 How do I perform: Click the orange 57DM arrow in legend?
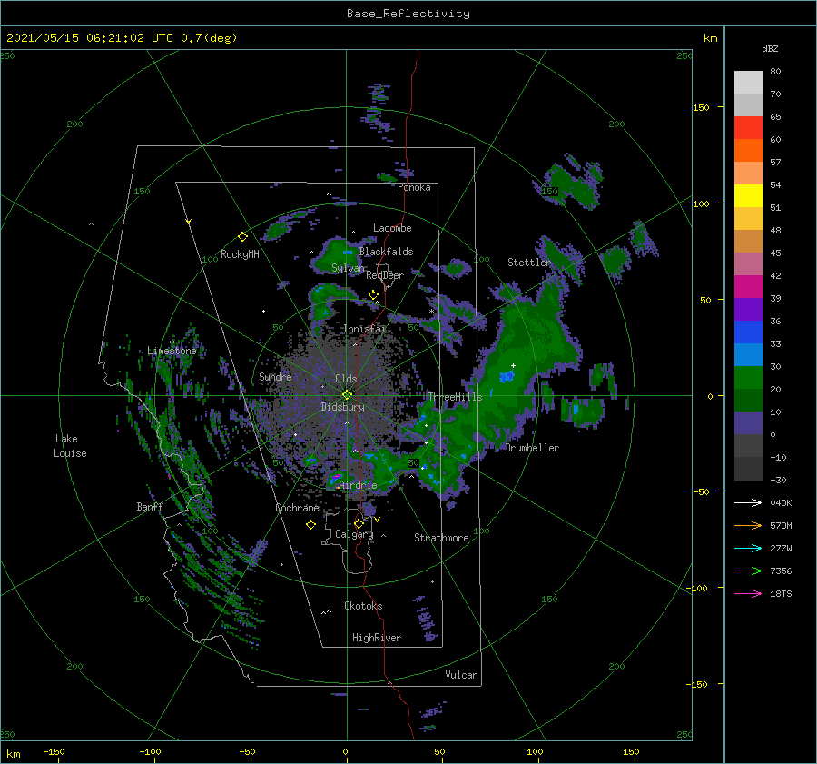point(748,526)
